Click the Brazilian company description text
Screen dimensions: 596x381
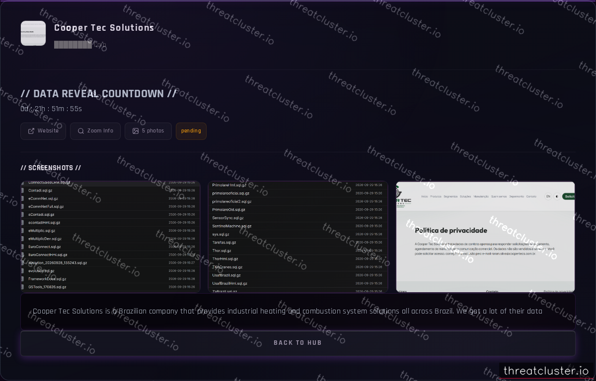(288, 312)
